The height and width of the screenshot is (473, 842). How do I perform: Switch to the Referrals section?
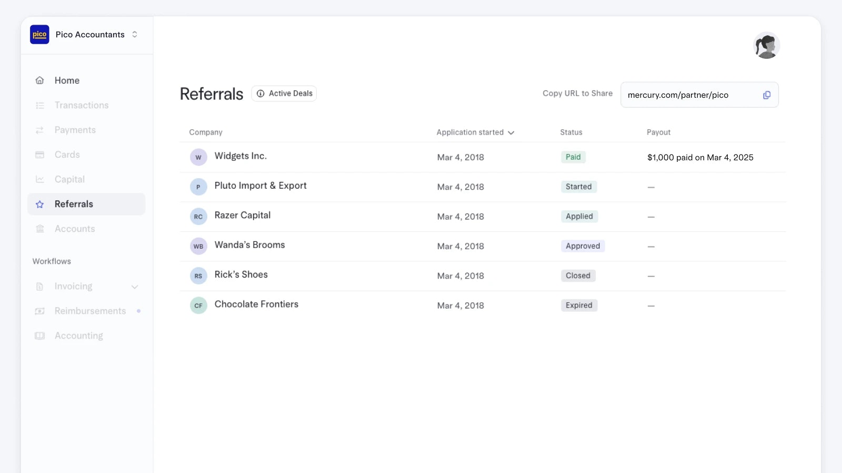74,204
